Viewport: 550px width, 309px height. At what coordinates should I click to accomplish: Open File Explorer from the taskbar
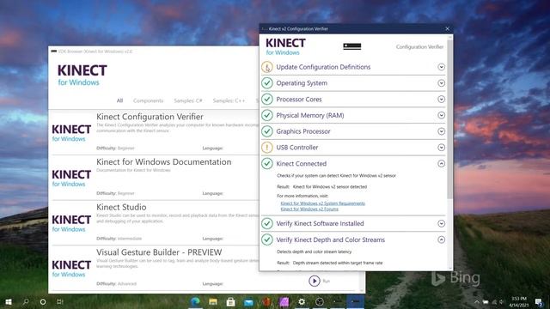coord(213,301)
